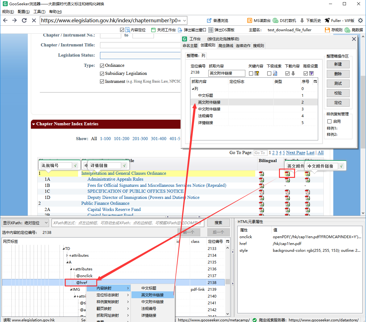Focus the Chapter / Instrument Title field
The width and height of the screenshot is (366, 322).
click(140, 45)
